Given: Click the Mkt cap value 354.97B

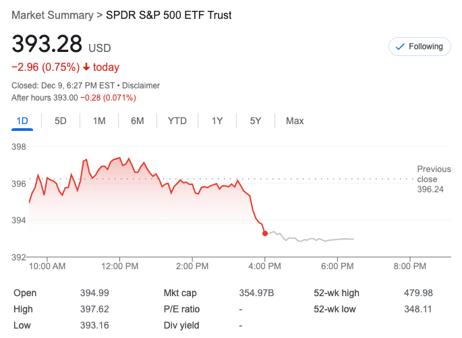Looking at the screenshot, I should tap(258, 293).
